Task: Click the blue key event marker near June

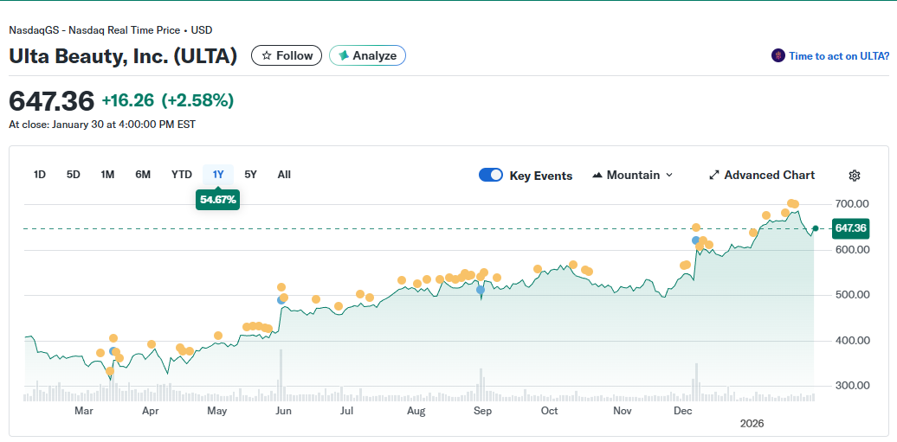Action: pos(281,300)
